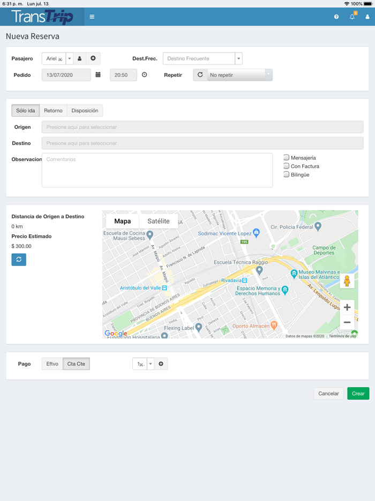Click the Cancelar button
The width and height of the screenshot is (375, 501).
coord(328,393)
